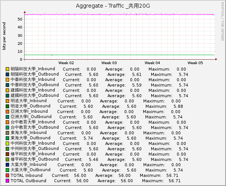Click the 中州科技大學_Inbound legend label
This screenshot has width=226, height=186.
pos(33,143)
